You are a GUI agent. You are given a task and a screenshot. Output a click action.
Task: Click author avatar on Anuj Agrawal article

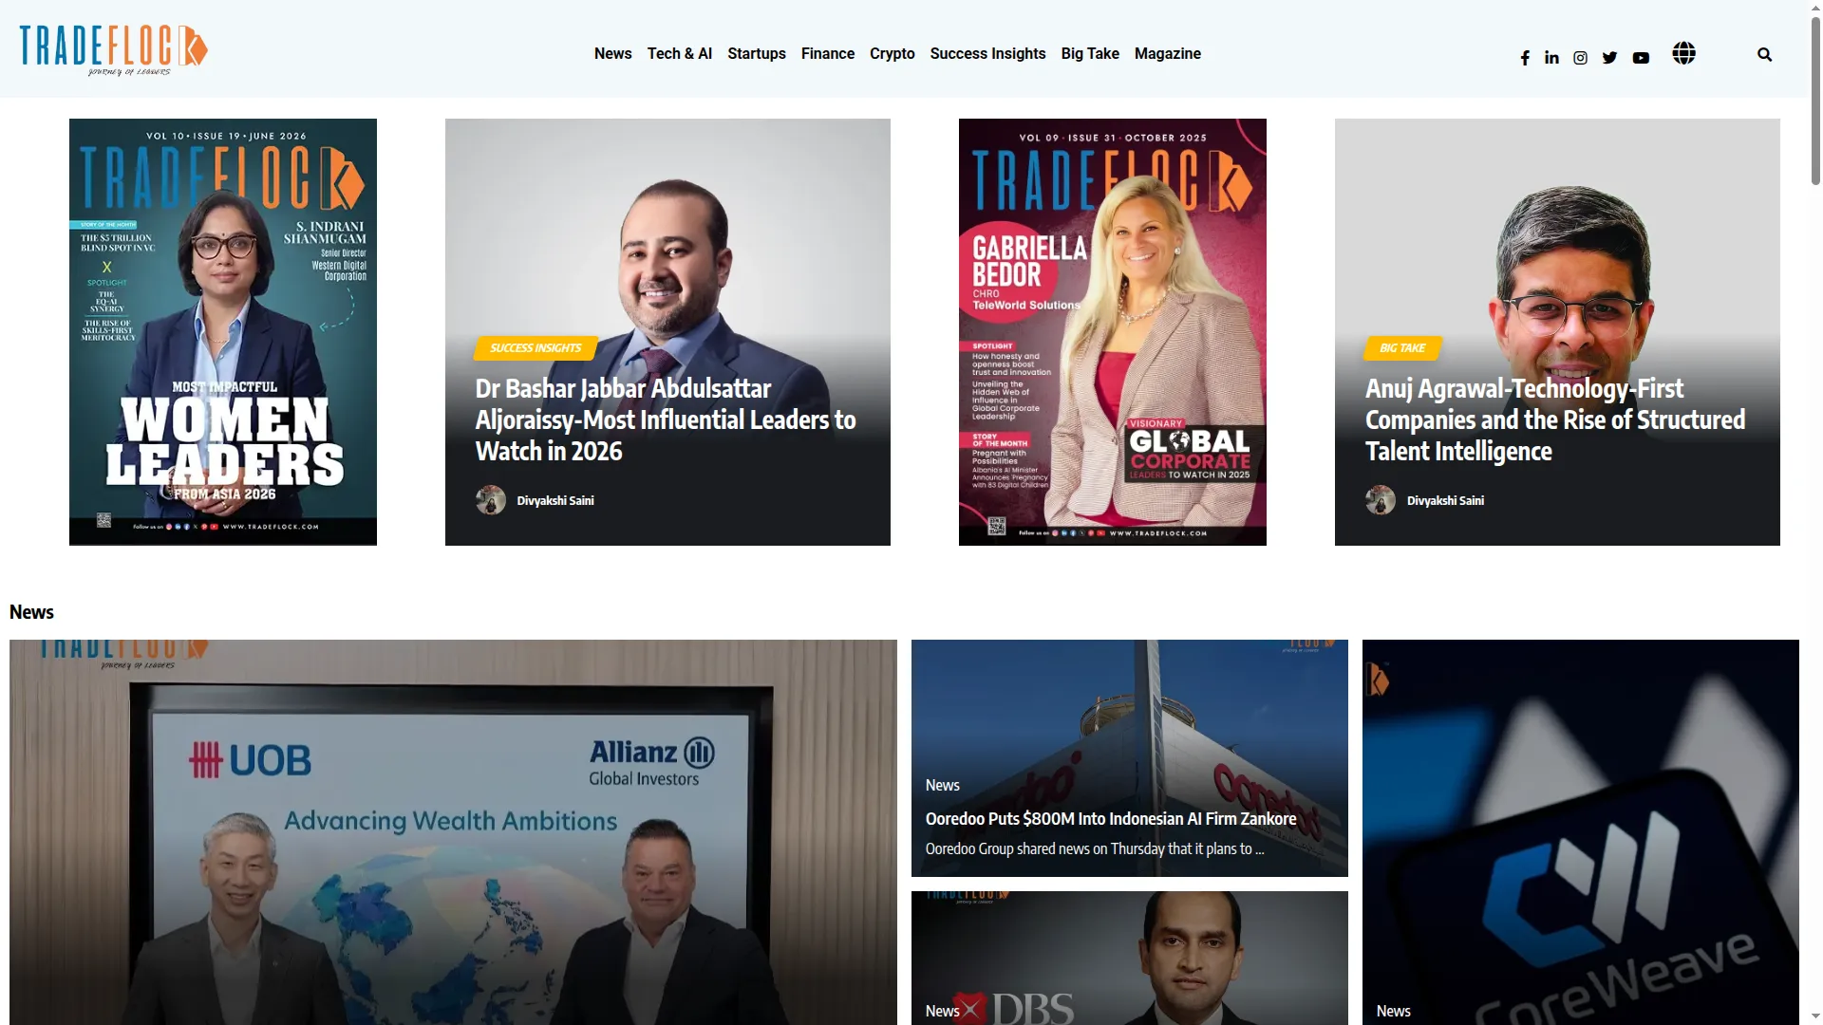1381,500
